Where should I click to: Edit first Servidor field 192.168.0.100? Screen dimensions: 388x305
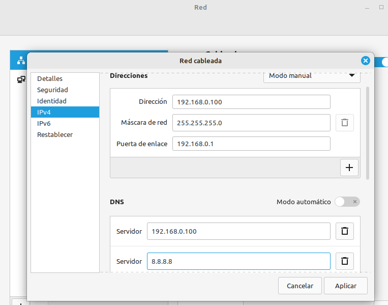(x=238, y=231)
